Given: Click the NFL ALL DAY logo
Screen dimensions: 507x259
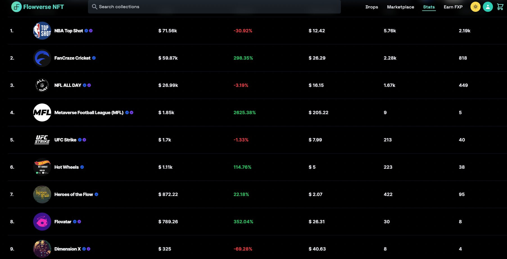Looking at the screenshot, I should (42, 85).
